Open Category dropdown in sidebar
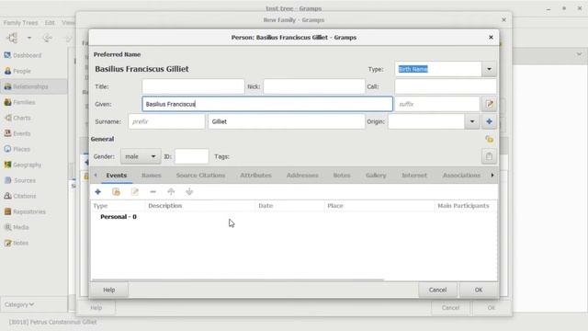588x331 pixels. pyautogui.click(x=18, y=304)
